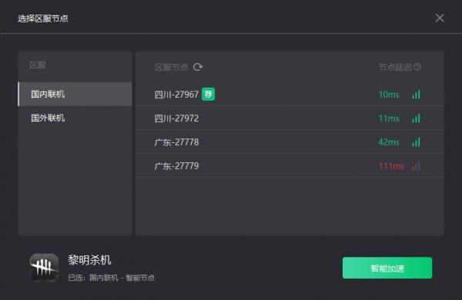This screenshot has height=300, width=462.
Task: Switch to the 国外联机 region tab
Action: pos(75,118)
